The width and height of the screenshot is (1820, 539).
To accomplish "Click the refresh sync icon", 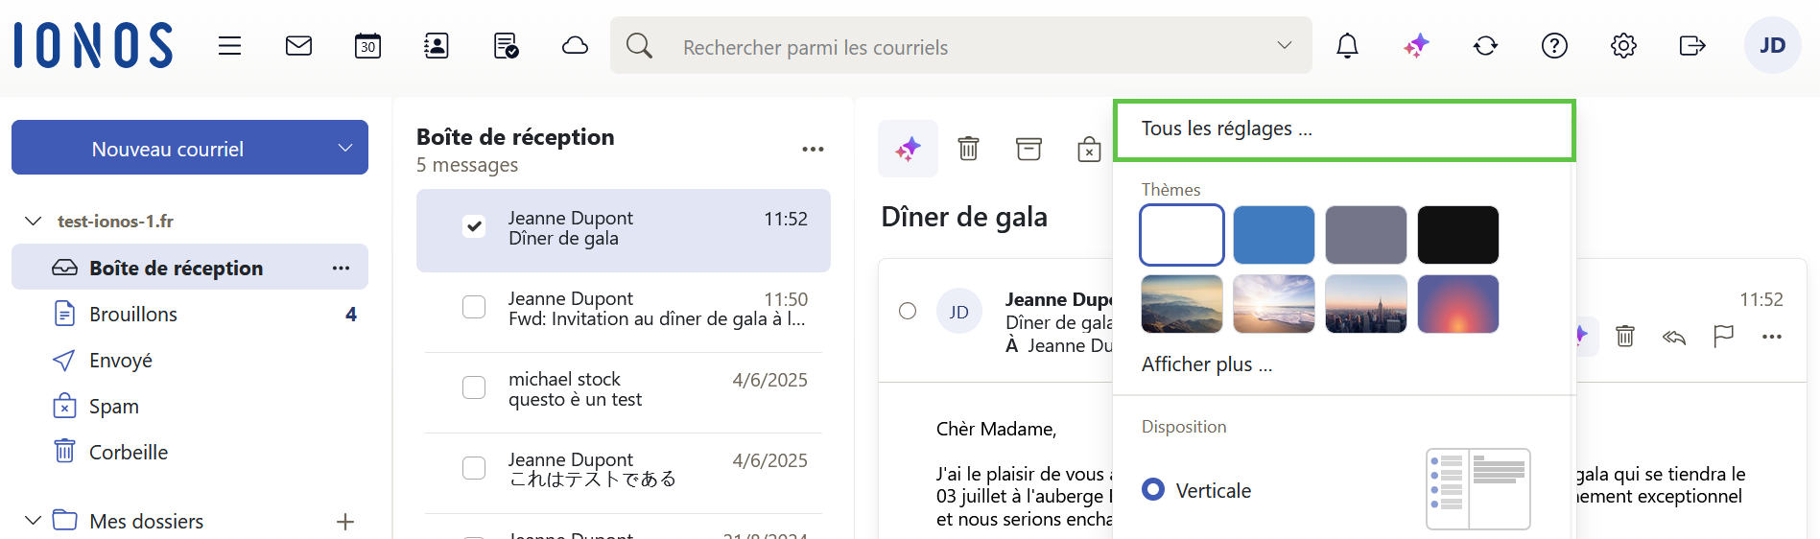I will point(1485,45).
